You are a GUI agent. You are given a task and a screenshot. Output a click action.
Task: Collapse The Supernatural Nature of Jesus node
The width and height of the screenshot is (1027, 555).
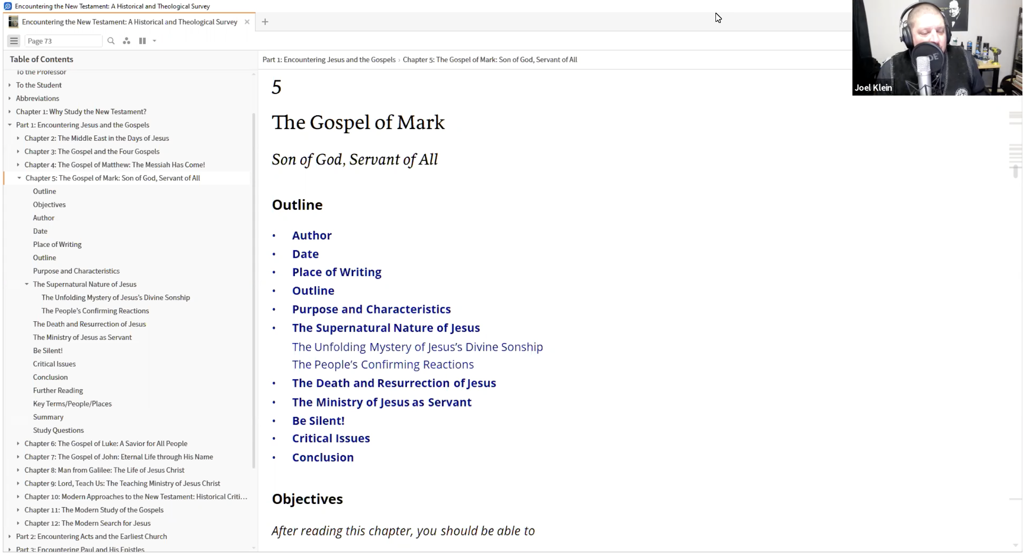tap(27, 284)
